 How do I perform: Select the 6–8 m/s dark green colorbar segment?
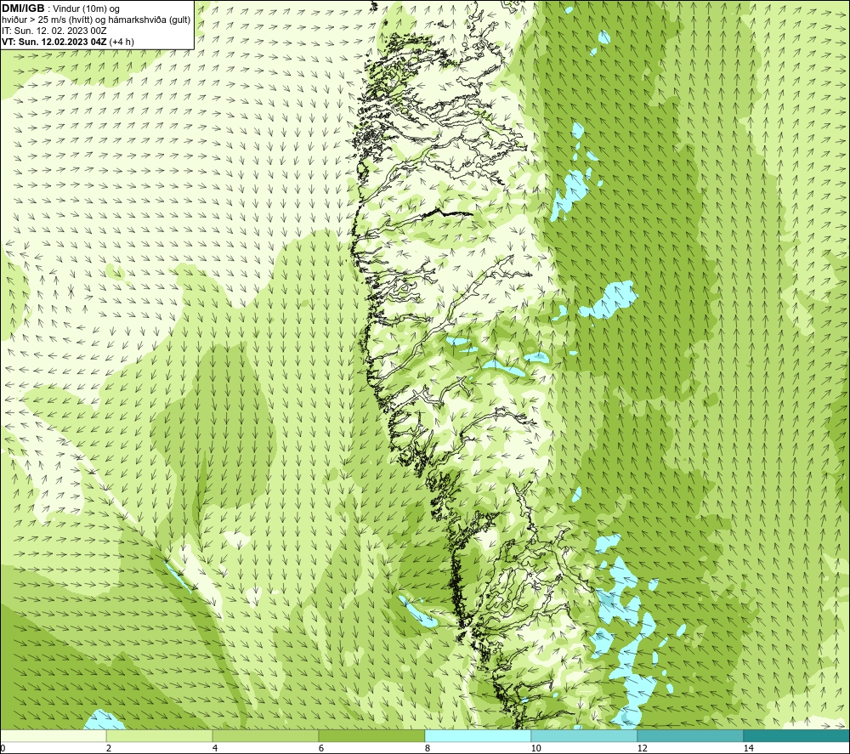[x=372, y=735]
